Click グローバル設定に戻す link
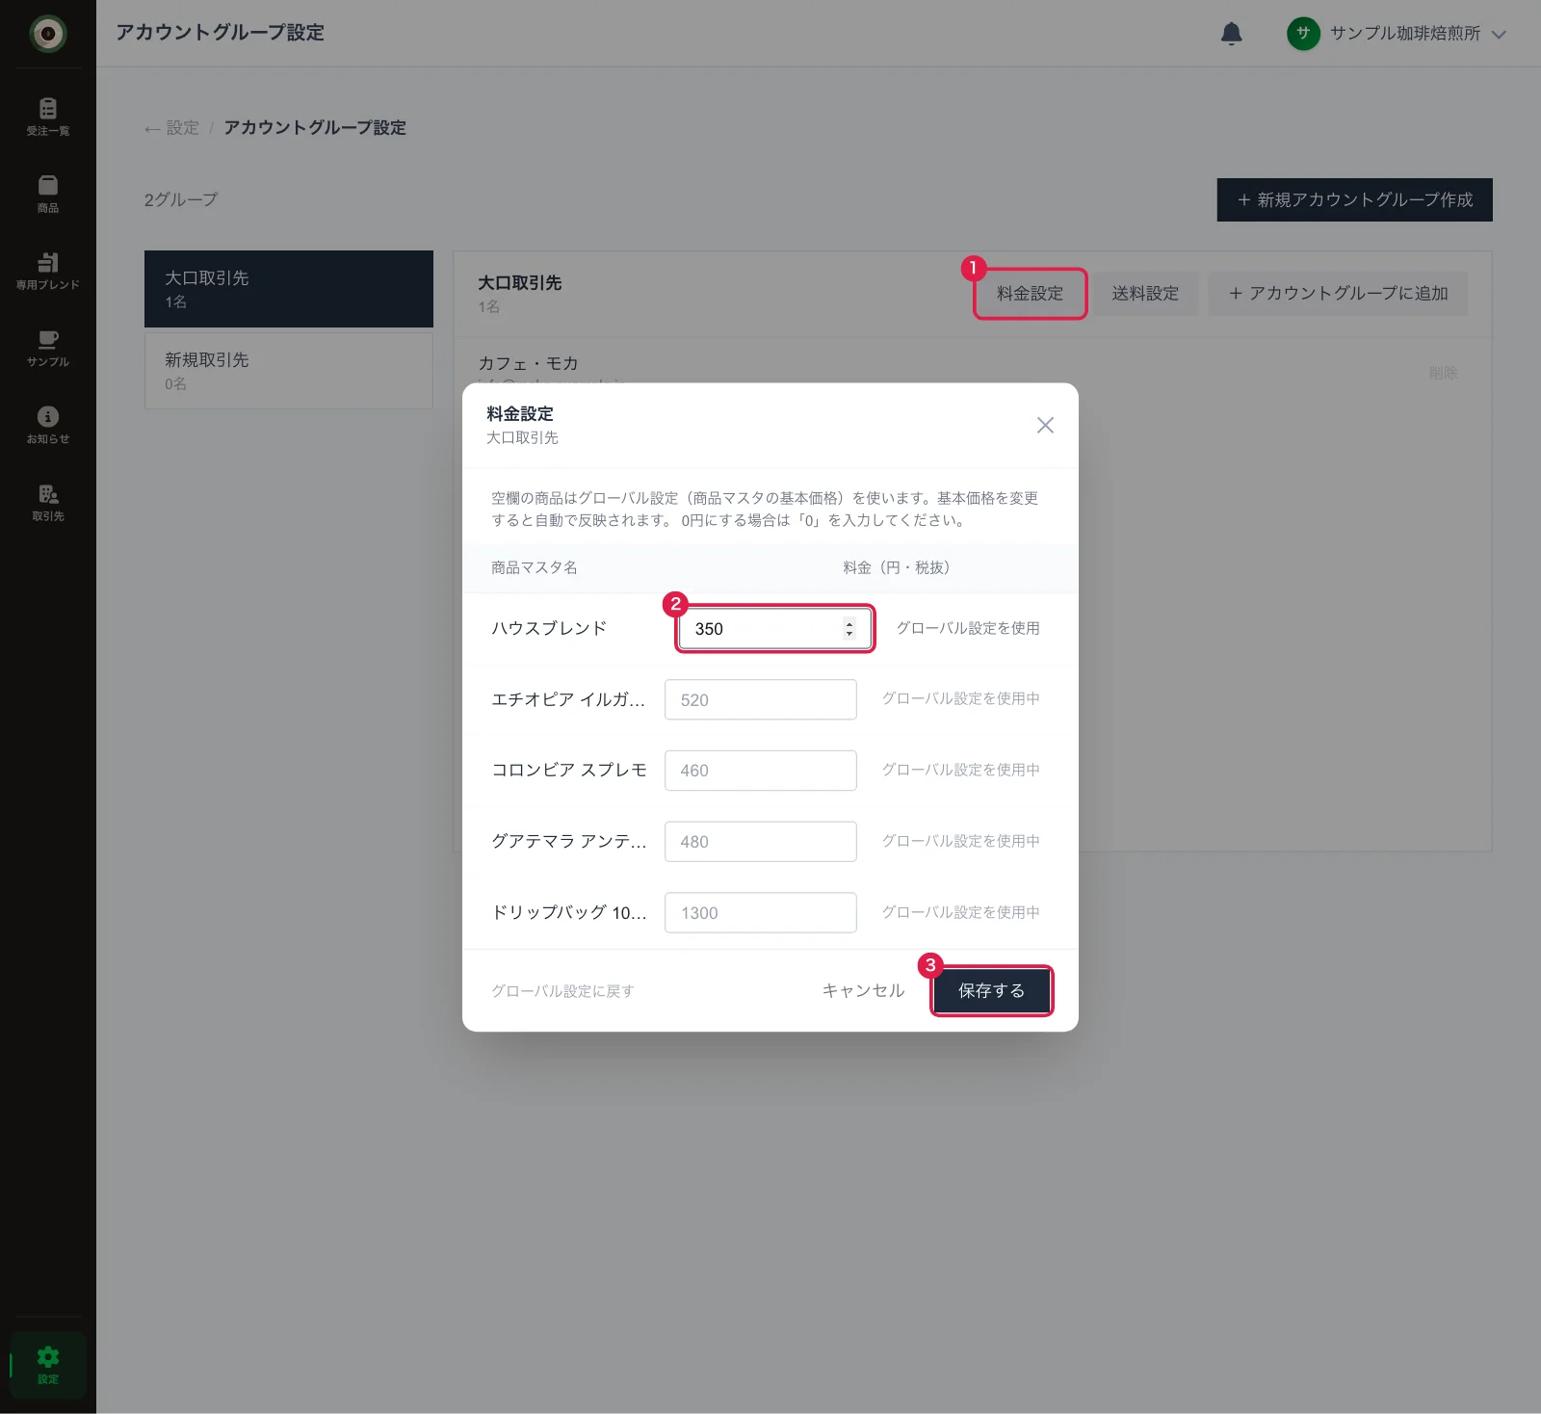Screen dimensions: 1541x1414 562,991
